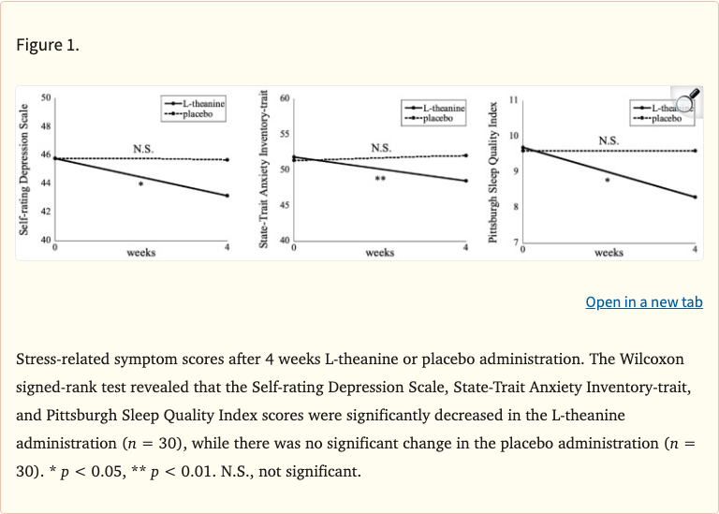Click the word "Wilcoxon" in the caption

(668, 358)
